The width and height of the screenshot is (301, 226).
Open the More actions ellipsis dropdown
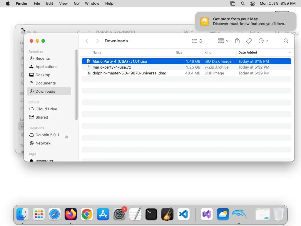263,41
